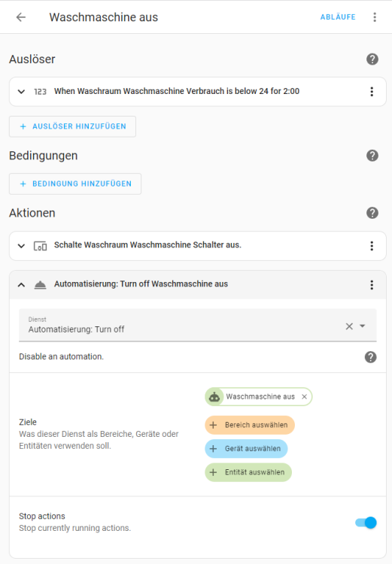Collapse the Automatisierung Turn off action

pos(21,285)
